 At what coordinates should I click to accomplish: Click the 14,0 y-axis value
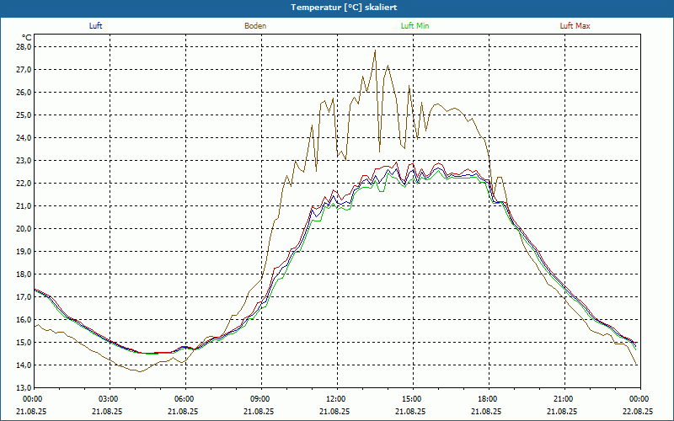pyautogui.click(x=24, y=365)
